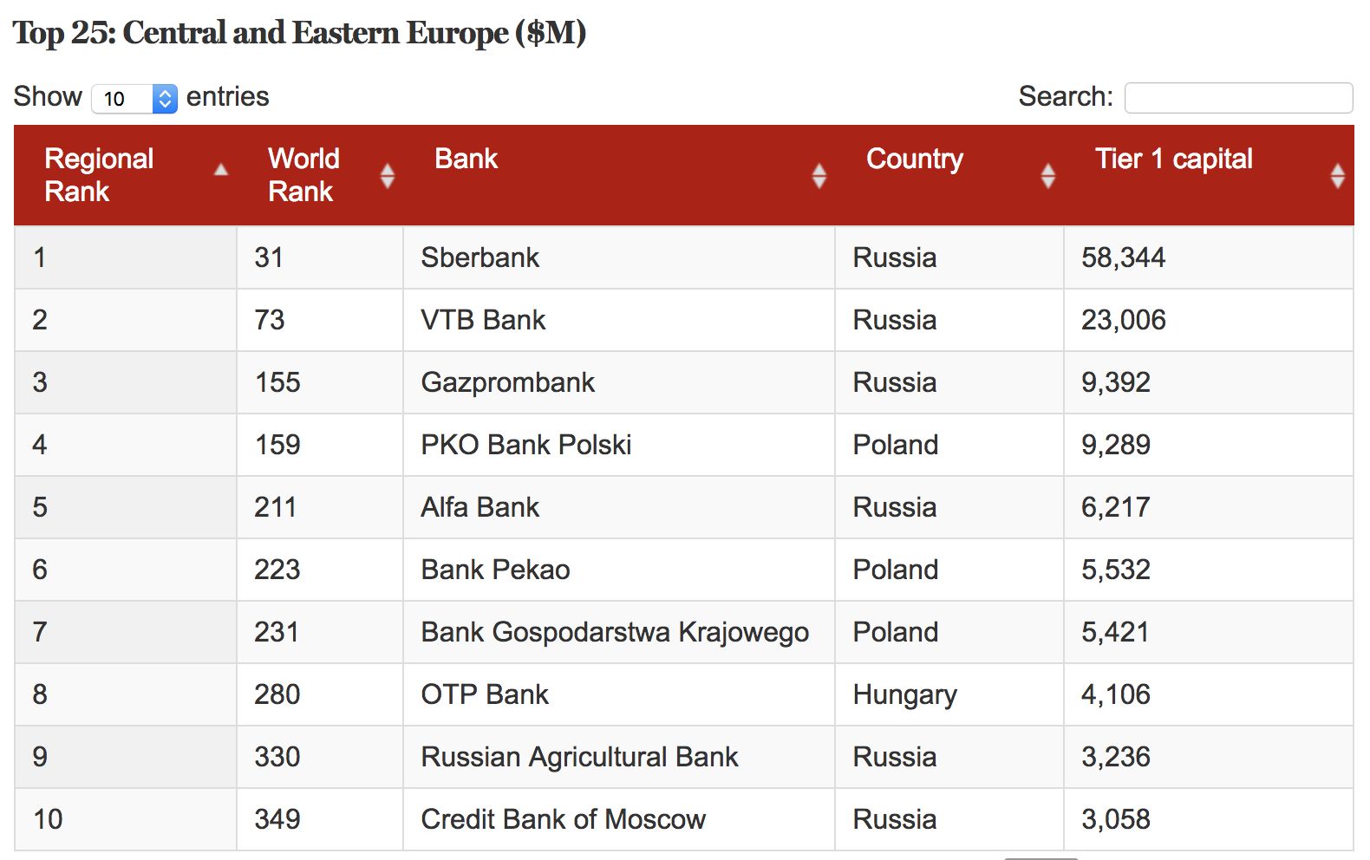This screenshot has height=860, width=1370.
Task: Select the Sberbank cell
Action: click(480, 257)
